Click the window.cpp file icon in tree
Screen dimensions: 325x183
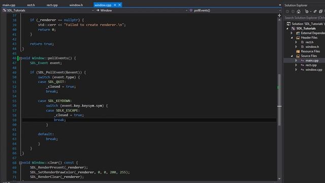point(303,70)
